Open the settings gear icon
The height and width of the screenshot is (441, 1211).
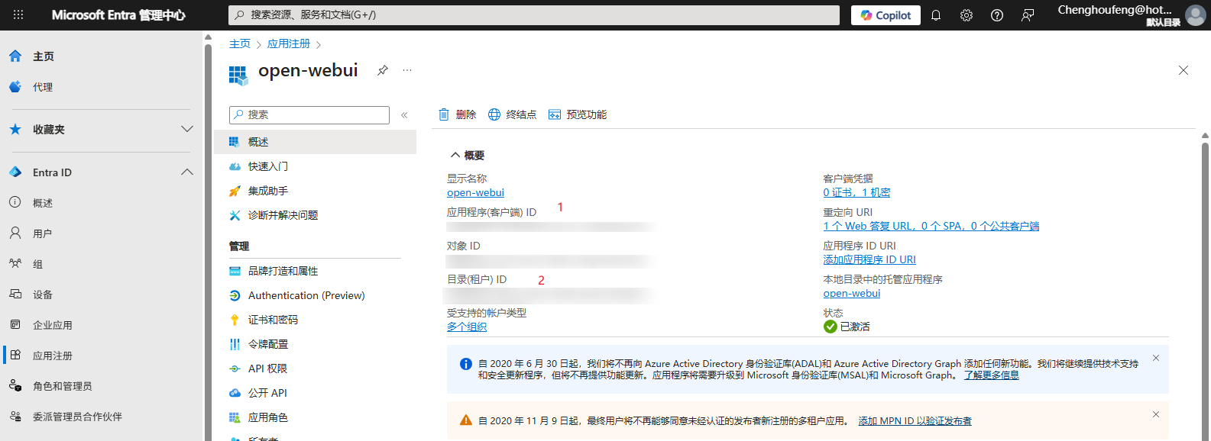(967, 15)
